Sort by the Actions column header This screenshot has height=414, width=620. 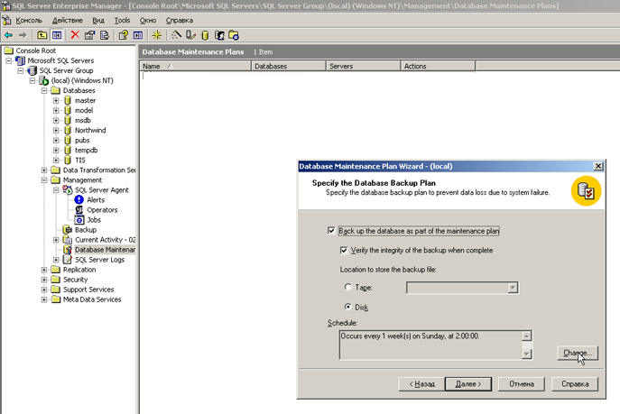coord(438,66)
